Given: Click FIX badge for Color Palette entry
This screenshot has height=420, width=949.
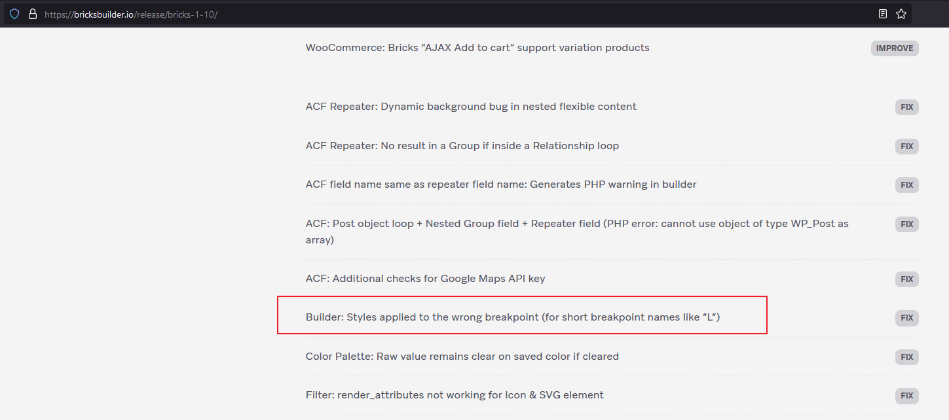Looking at the screenshot, I should (907, 357).
